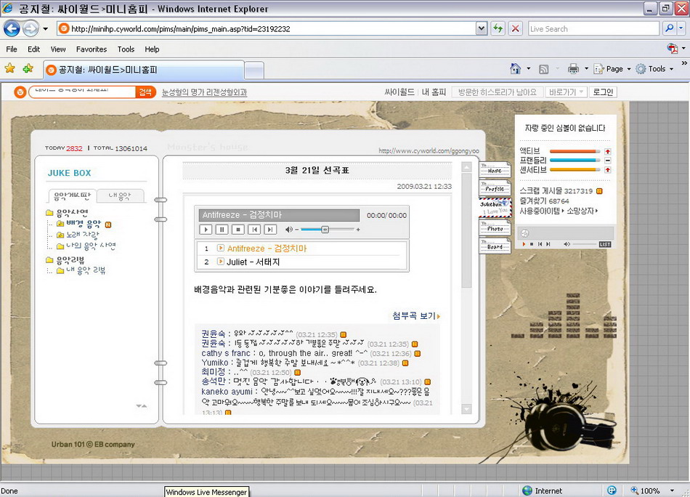Click the orange Cyworld logo icon
Image resolution: width=690 pixels, height=497 pixels.
[20, 92]
